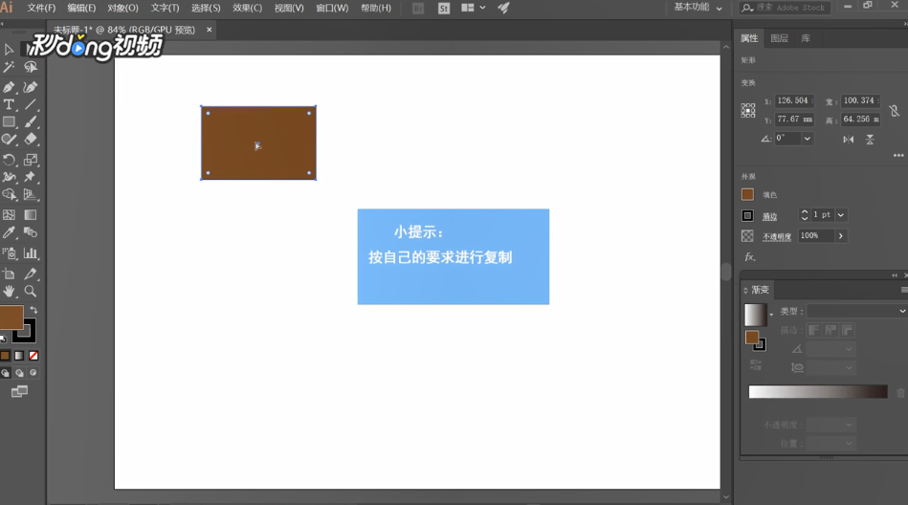Screen dimensions: 908x505
Task: Set paint mode to None
Action: (x=33, y=356)
